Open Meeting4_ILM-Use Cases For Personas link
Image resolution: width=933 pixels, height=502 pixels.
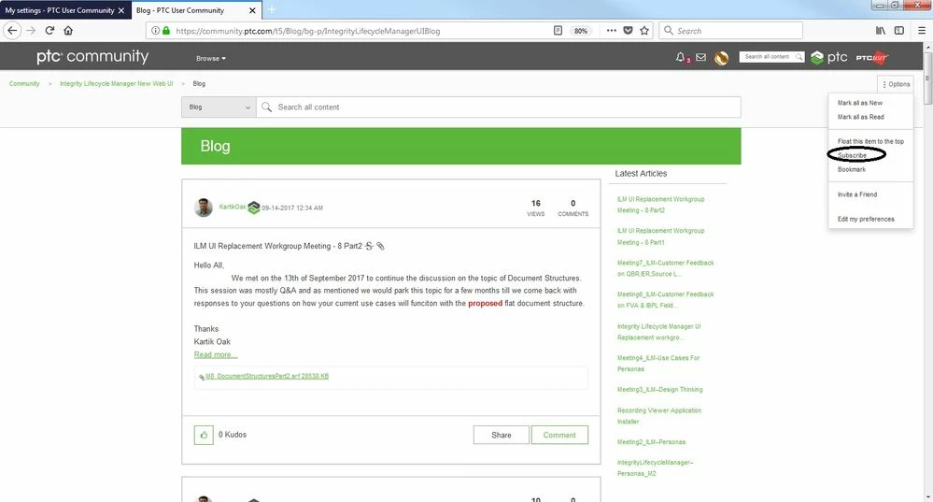point(658,364)
